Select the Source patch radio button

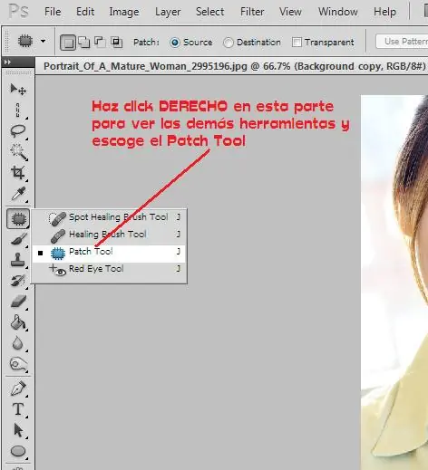(x=175, y=43)
